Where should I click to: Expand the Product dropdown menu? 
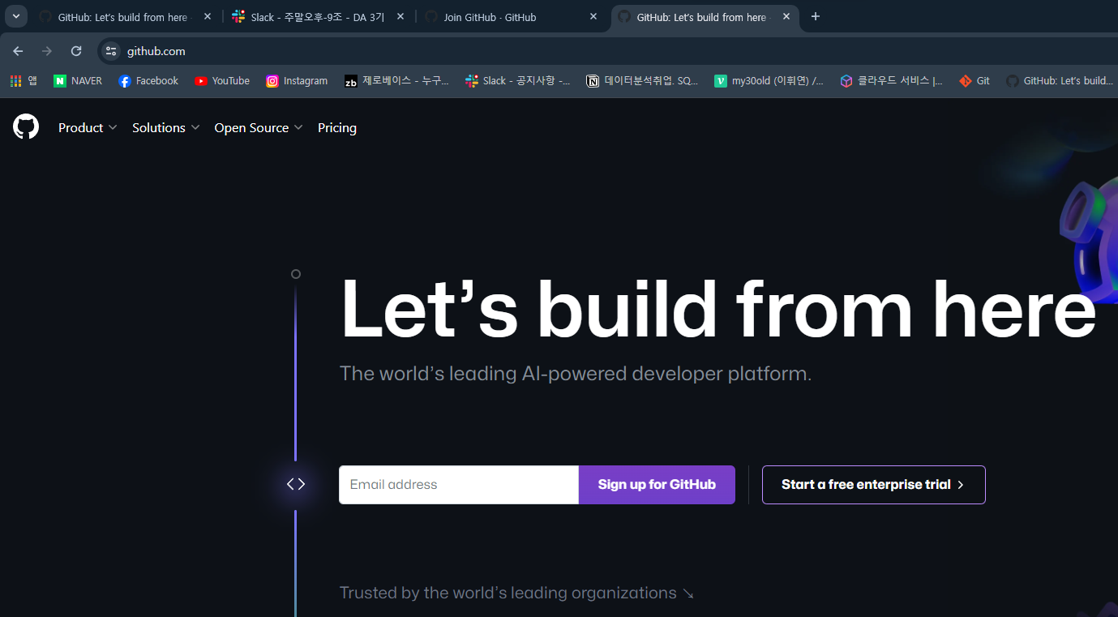pos(87,127)
